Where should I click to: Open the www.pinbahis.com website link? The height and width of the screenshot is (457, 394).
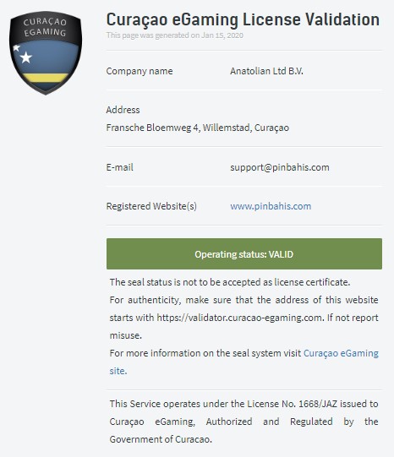click(271, 206)
